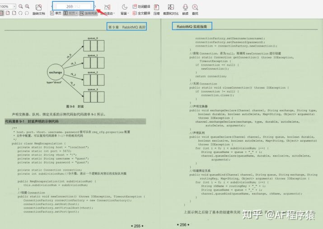Zoom in with the plus magnifier

pyautogui.click(x=27, y=6)
